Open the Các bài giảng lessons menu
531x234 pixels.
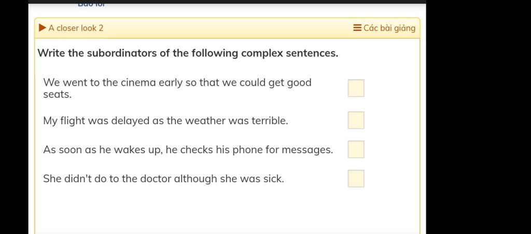coord(384,28)
